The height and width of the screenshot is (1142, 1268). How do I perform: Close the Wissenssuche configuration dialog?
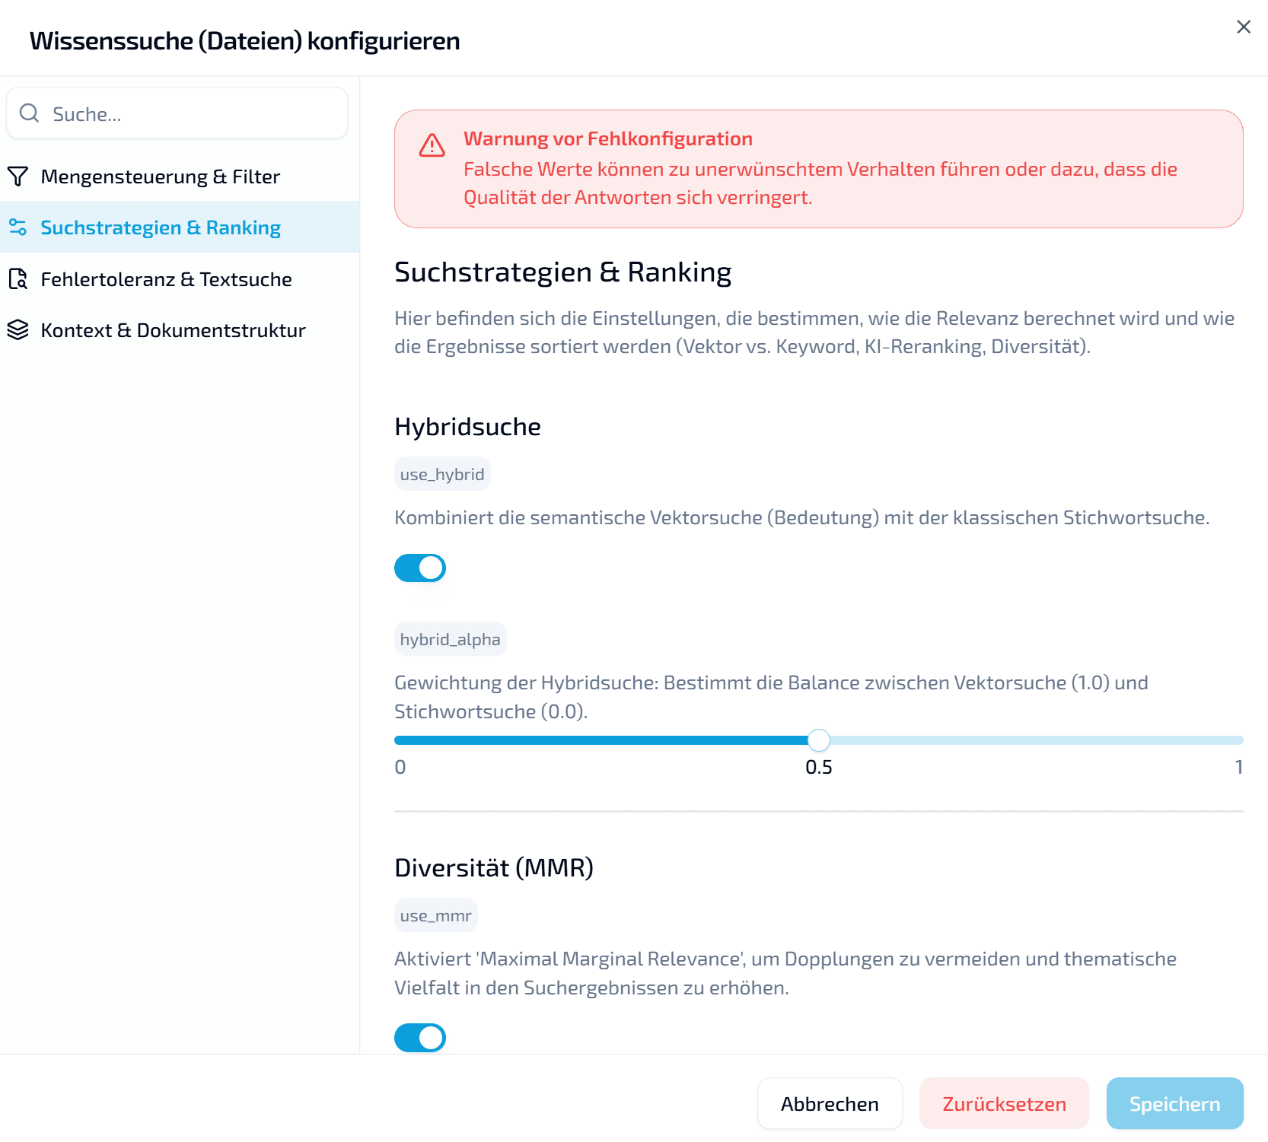pyautogui.click(x=1243, y=27)
